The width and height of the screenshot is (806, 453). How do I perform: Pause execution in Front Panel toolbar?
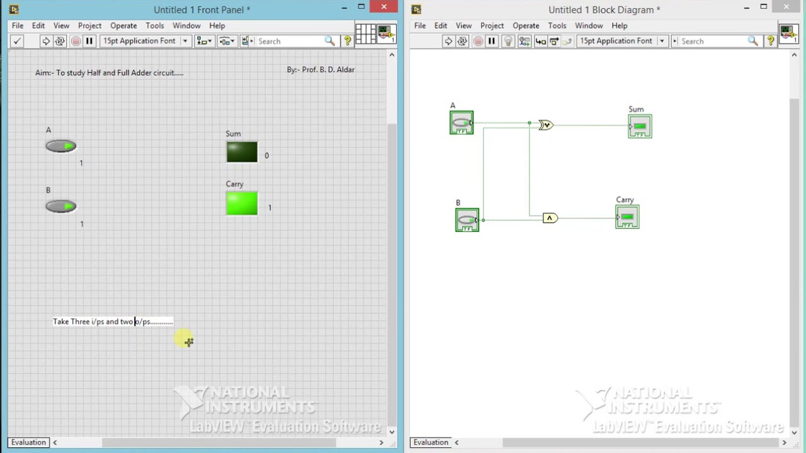click(x=89, y=41)
